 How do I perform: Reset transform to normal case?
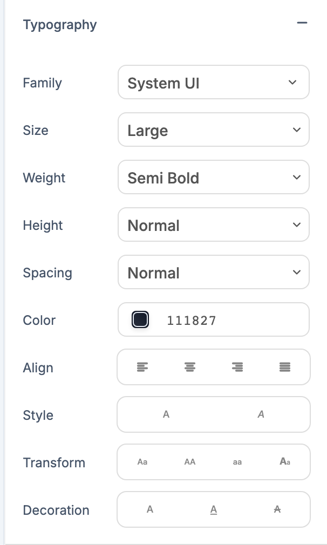142,462
